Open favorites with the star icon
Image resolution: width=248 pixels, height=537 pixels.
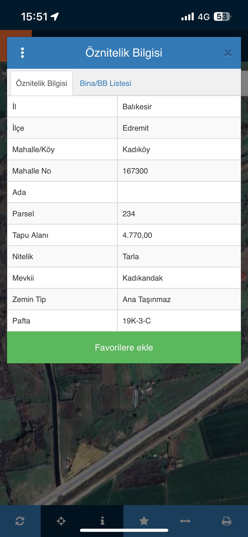[144, 521]
